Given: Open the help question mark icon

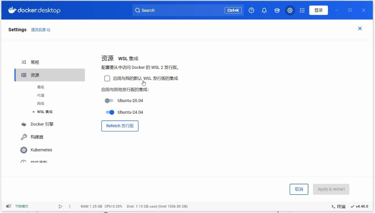Looking at the screenshot, I should tap(252, 10).
